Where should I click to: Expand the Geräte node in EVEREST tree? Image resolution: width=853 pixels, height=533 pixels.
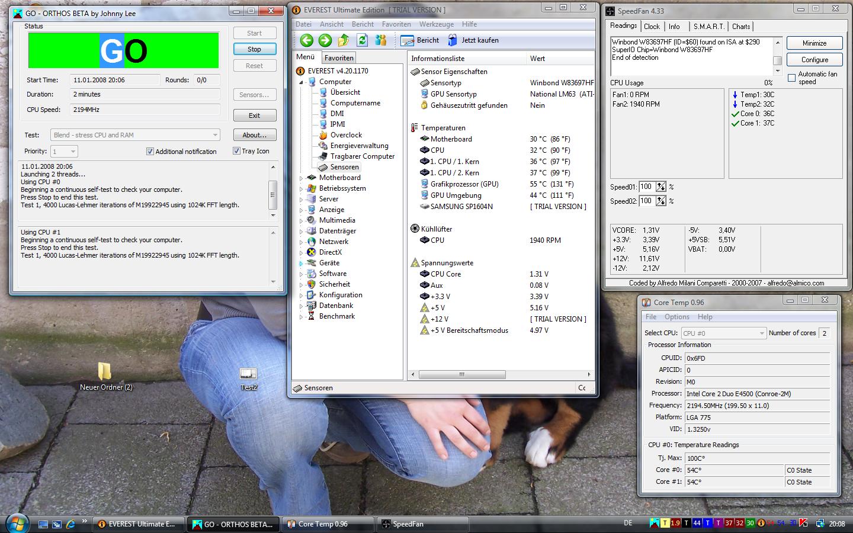301,264
